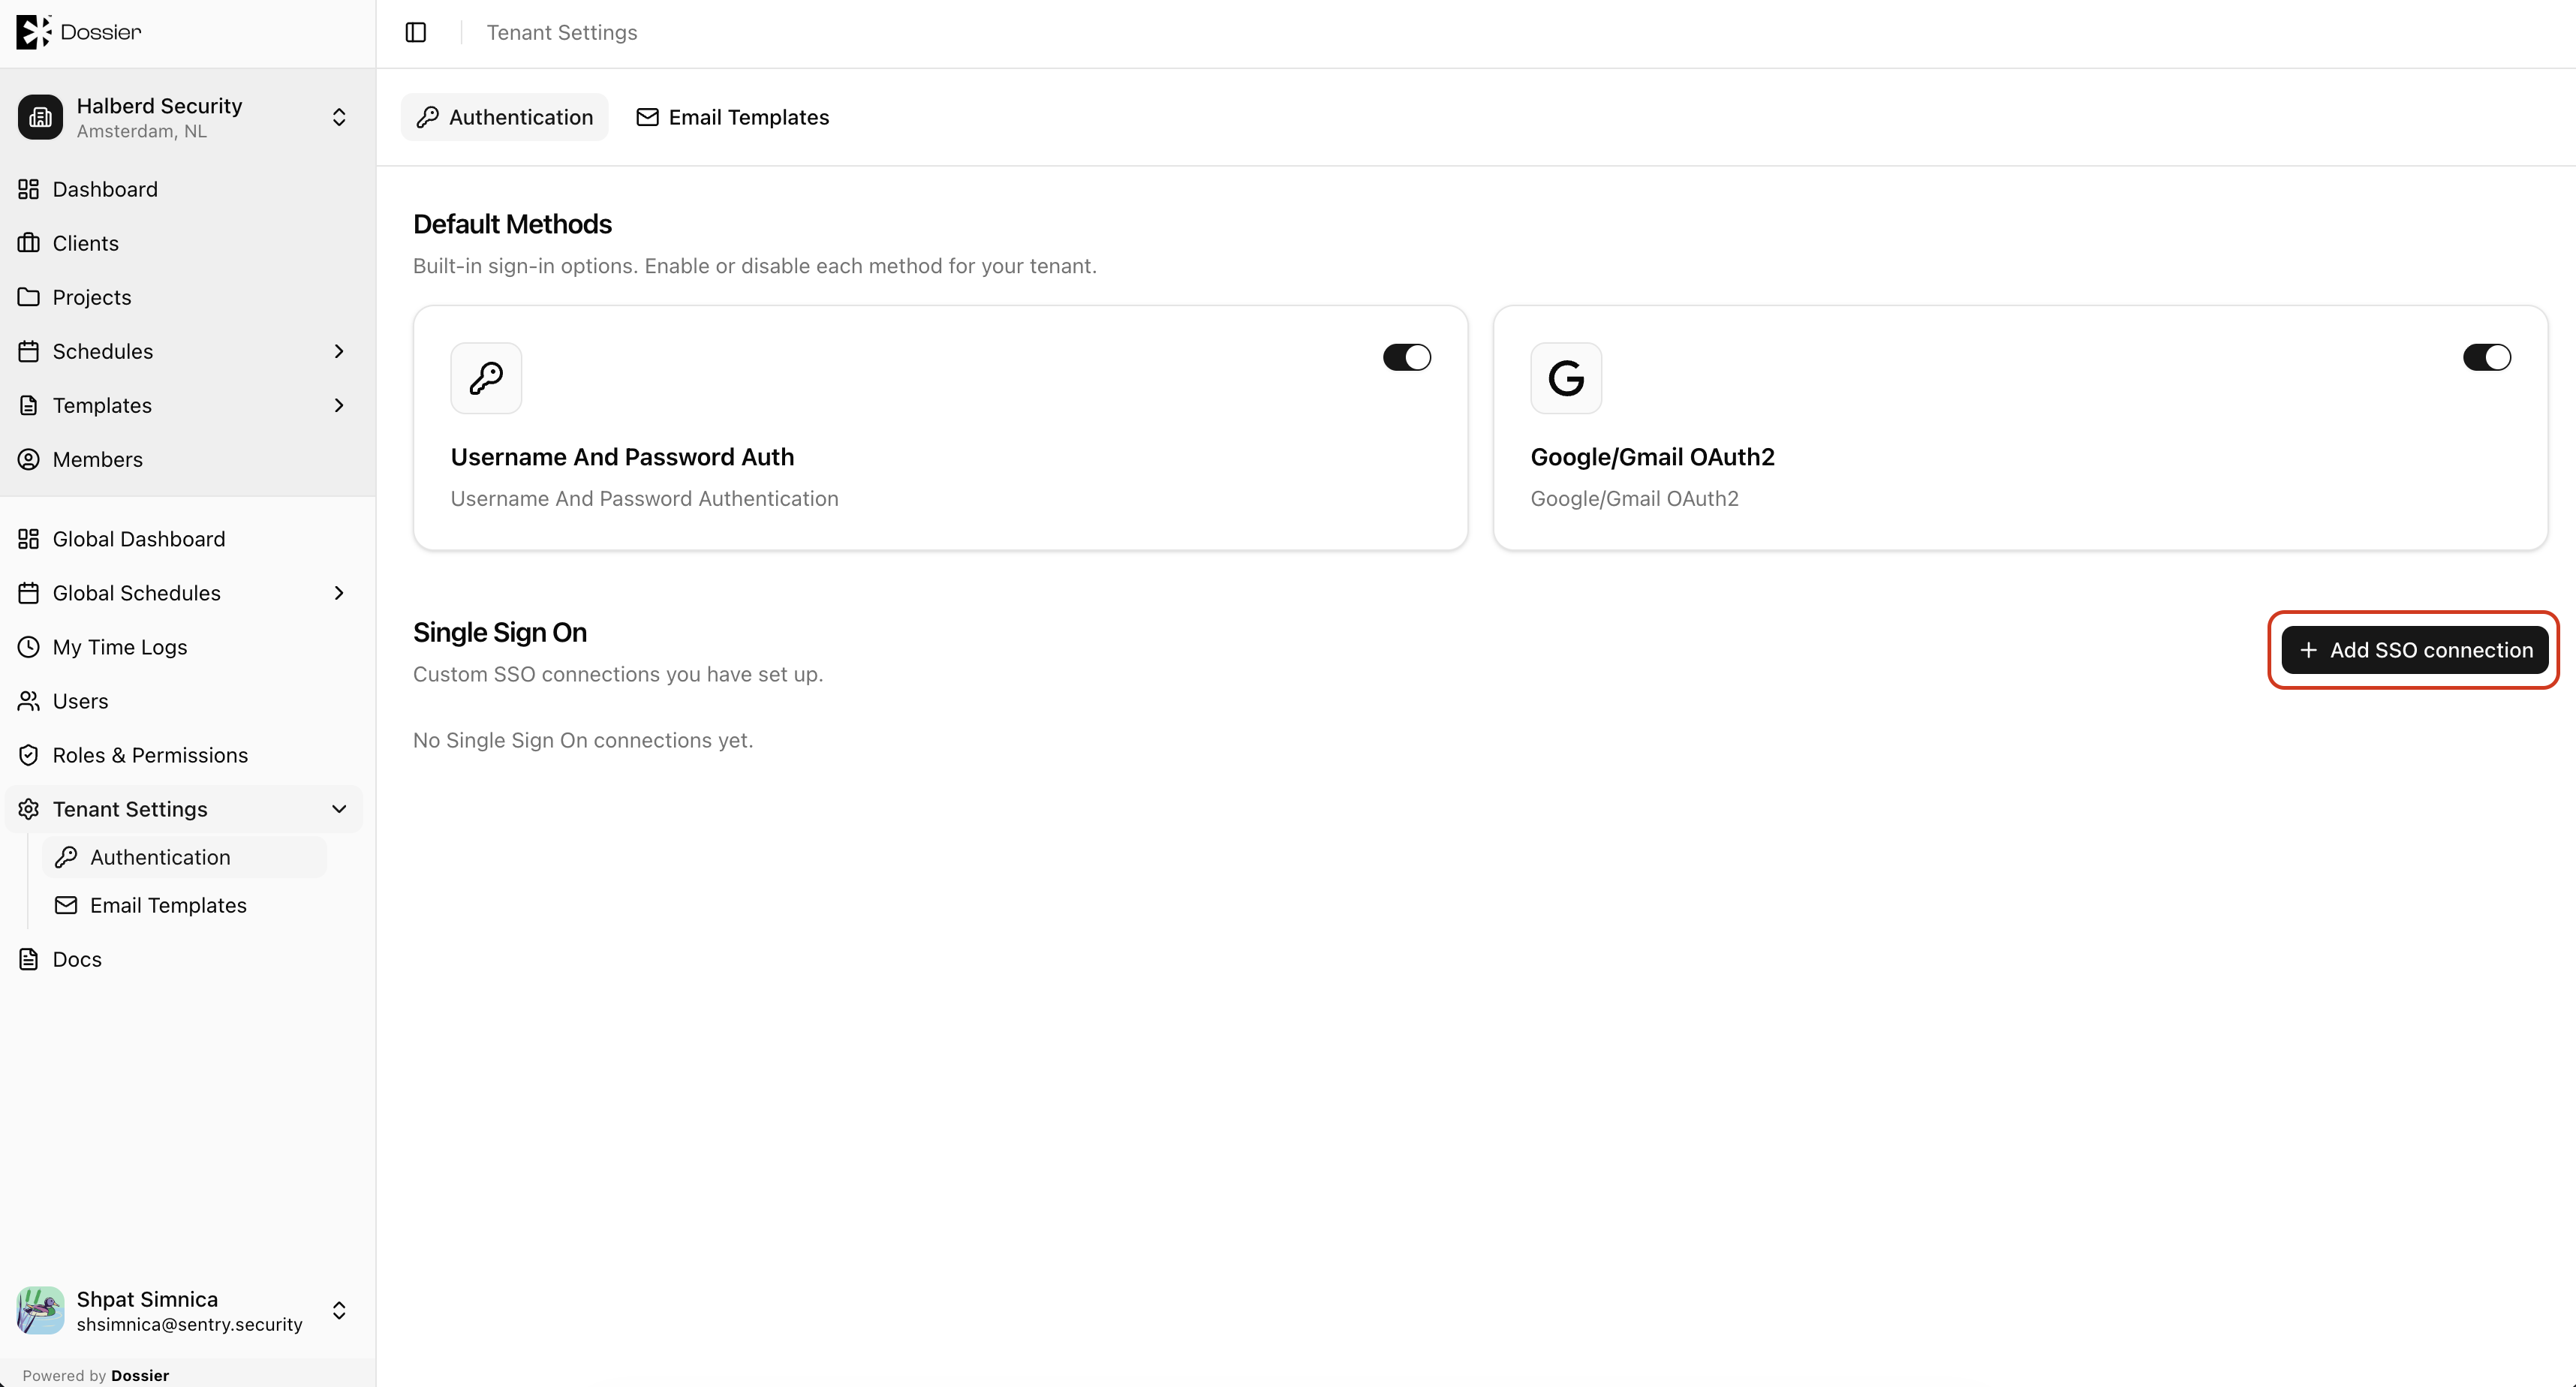2576x1387 pixels.
Task: Click the Single Sign On heading
Action: 500,632
